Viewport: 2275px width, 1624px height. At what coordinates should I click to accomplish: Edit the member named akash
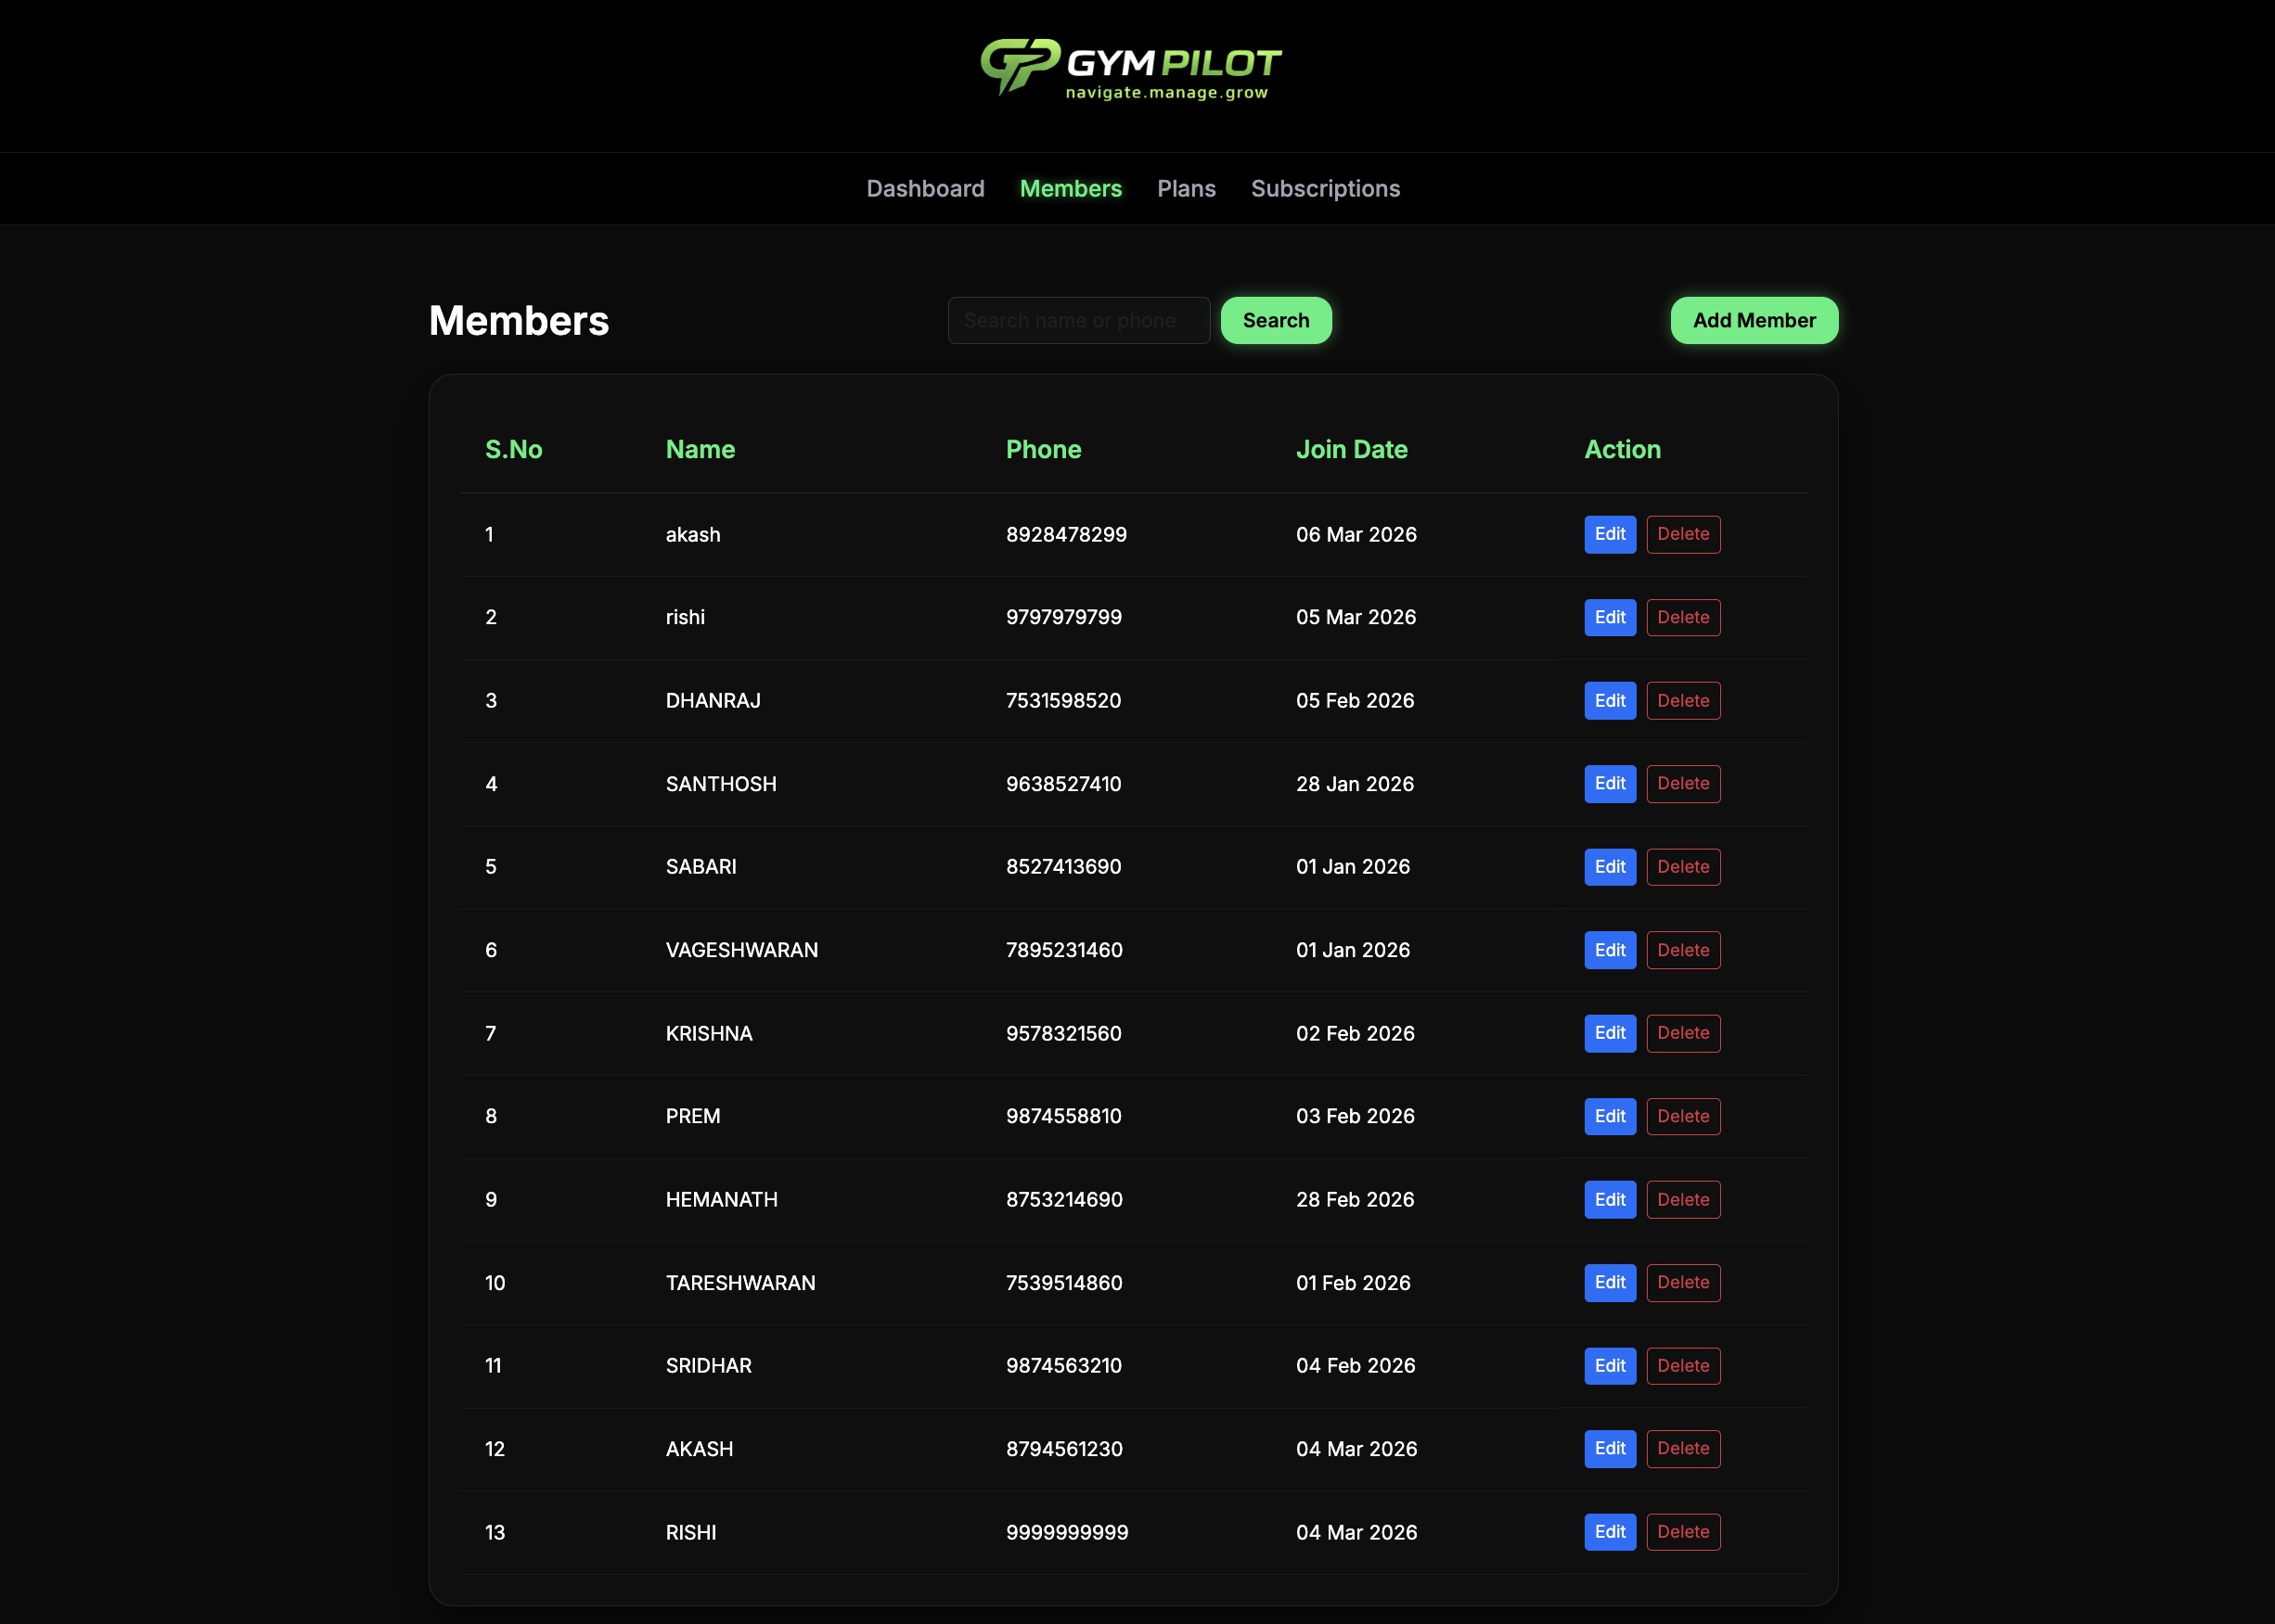[x=1609, y=535]
